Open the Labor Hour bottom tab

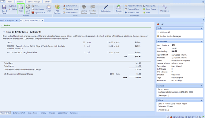pyautogui.click(x=63, y=113)
